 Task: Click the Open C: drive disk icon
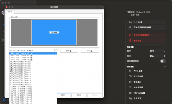click(x=130, y=22)
